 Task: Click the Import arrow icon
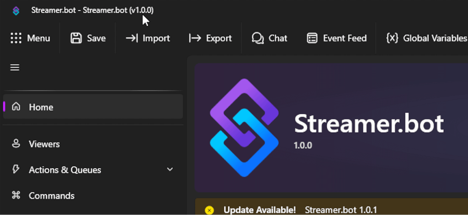[132, 38]
